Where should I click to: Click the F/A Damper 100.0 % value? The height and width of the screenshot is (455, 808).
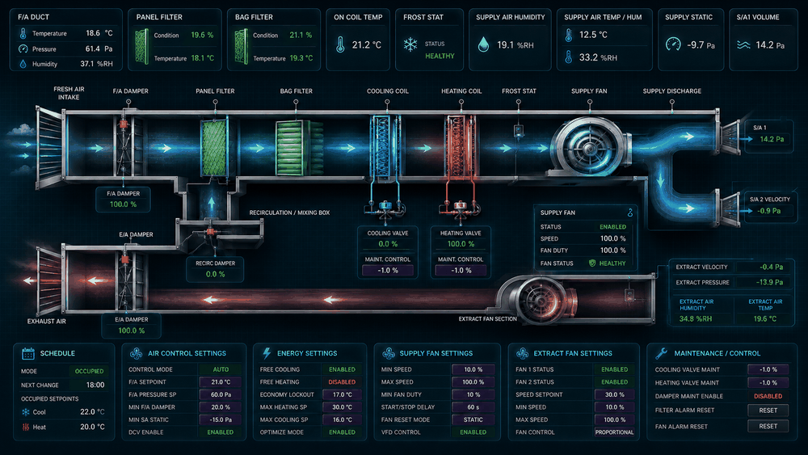tap(123, 204)
